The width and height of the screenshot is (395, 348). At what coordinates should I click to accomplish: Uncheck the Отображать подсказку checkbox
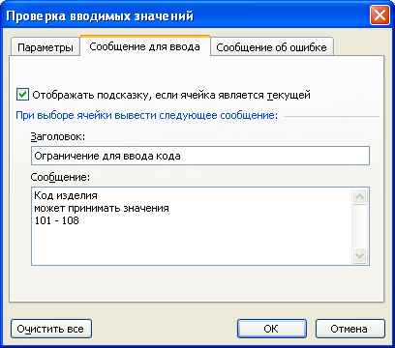22,95
